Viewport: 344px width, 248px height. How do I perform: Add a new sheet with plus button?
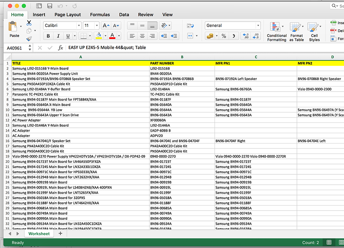pos(60,234)
